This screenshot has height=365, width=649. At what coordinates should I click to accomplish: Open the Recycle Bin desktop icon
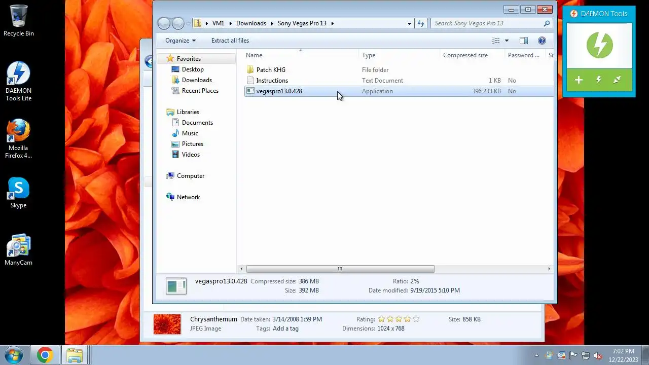pyautogui.click(x=19, y=20)
